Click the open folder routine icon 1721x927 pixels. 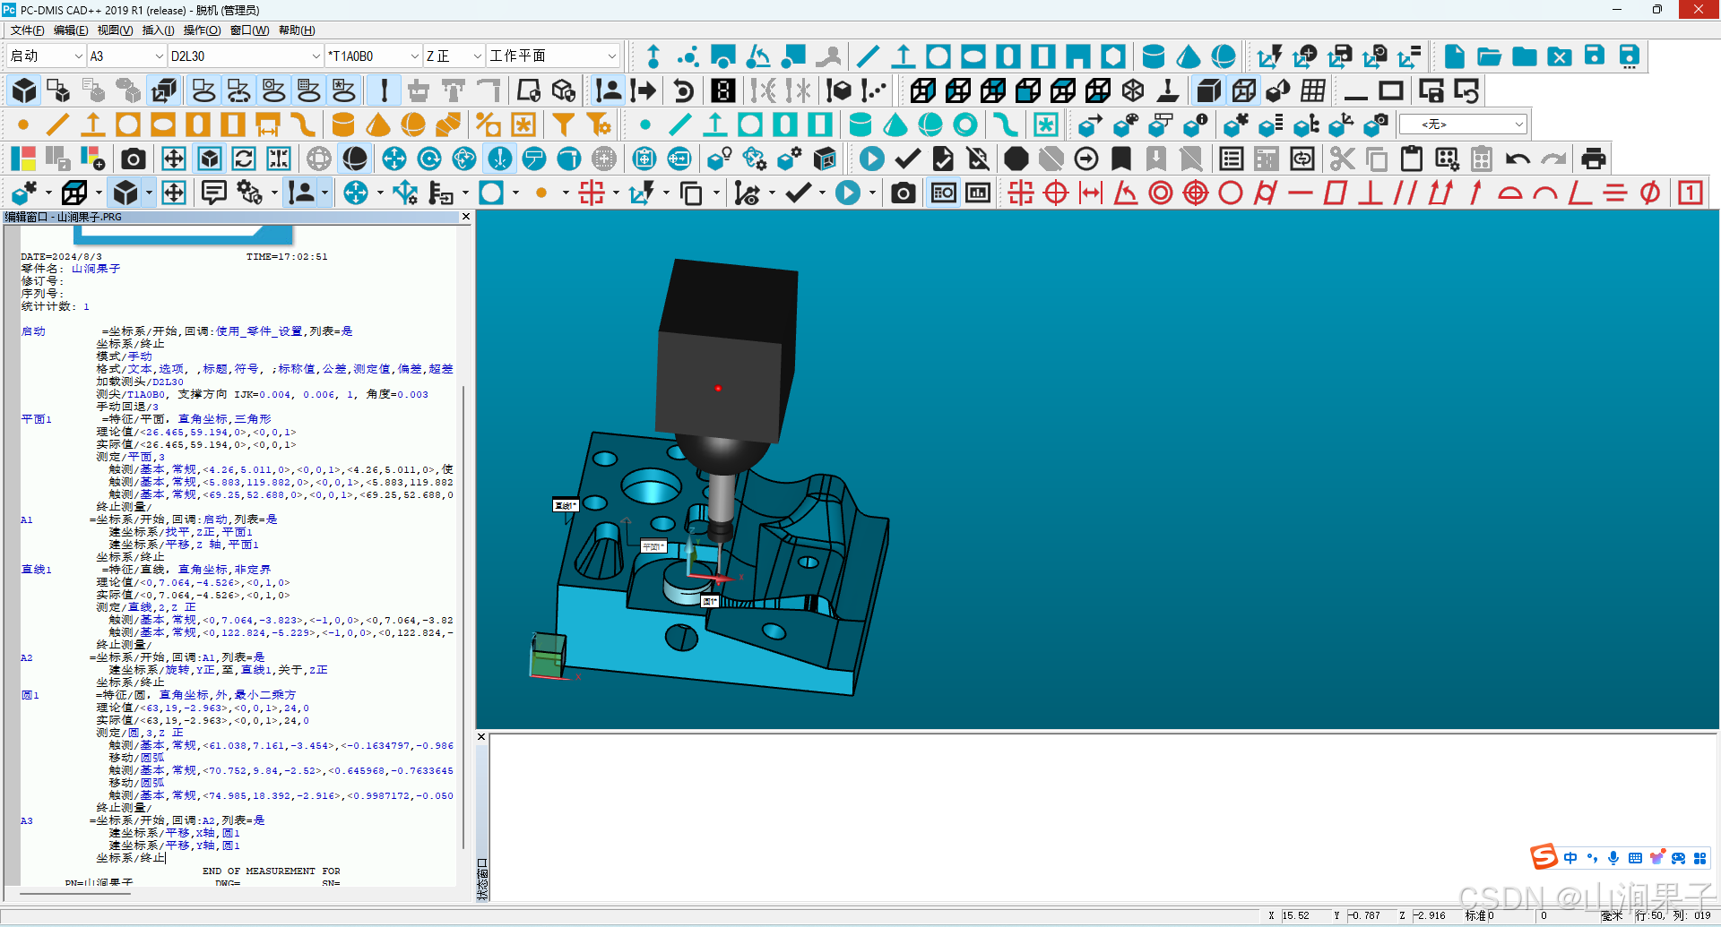click(1490, 56)
